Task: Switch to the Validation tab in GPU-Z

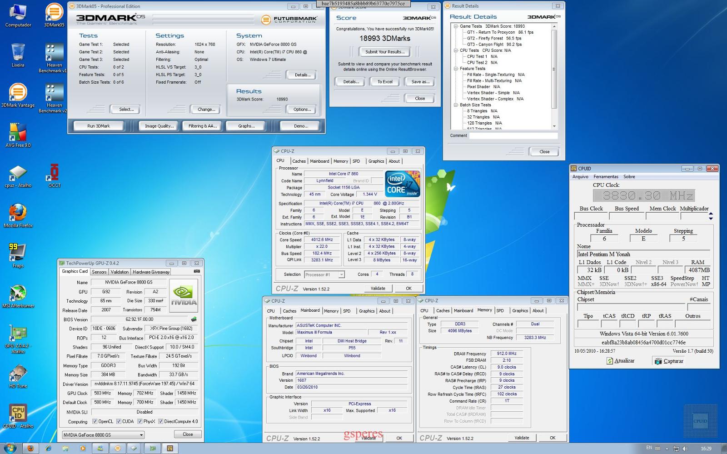Action: tap(120, 272)
